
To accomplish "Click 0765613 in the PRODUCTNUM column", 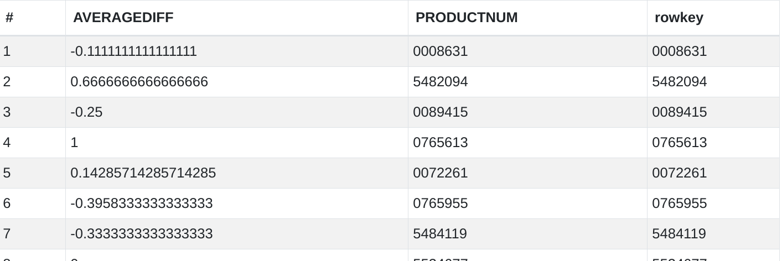I will pyautogui.click(x=440, y=143).
